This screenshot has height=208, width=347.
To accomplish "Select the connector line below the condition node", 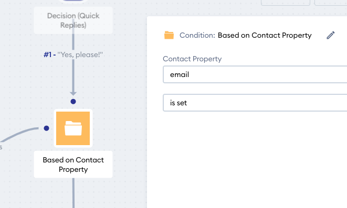I will [x=73, y=193].
